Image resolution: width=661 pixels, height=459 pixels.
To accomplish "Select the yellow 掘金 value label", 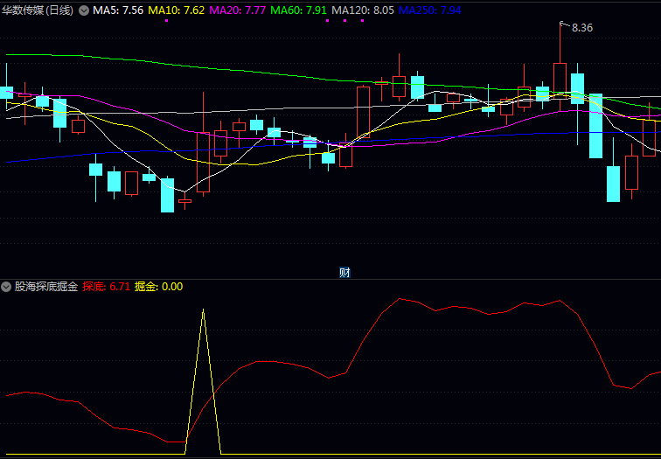I will [158, 286].
